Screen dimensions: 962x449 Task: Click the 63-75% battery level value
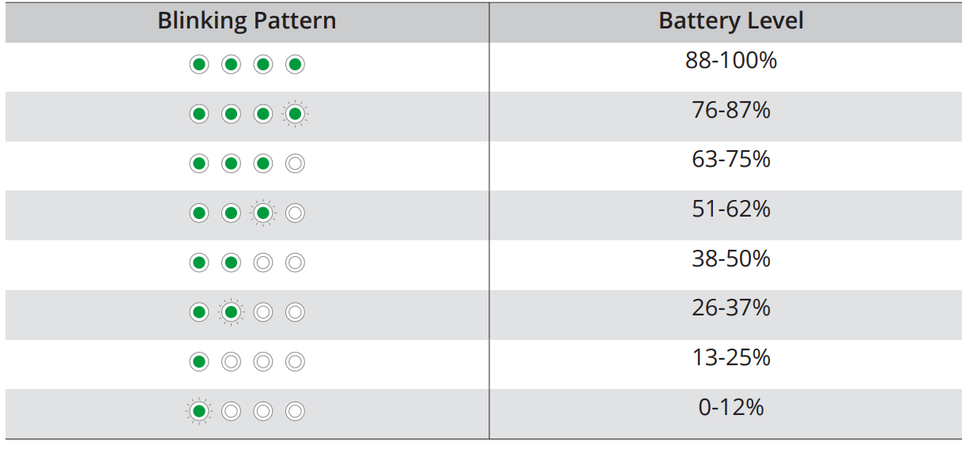(x=730, y=160)
